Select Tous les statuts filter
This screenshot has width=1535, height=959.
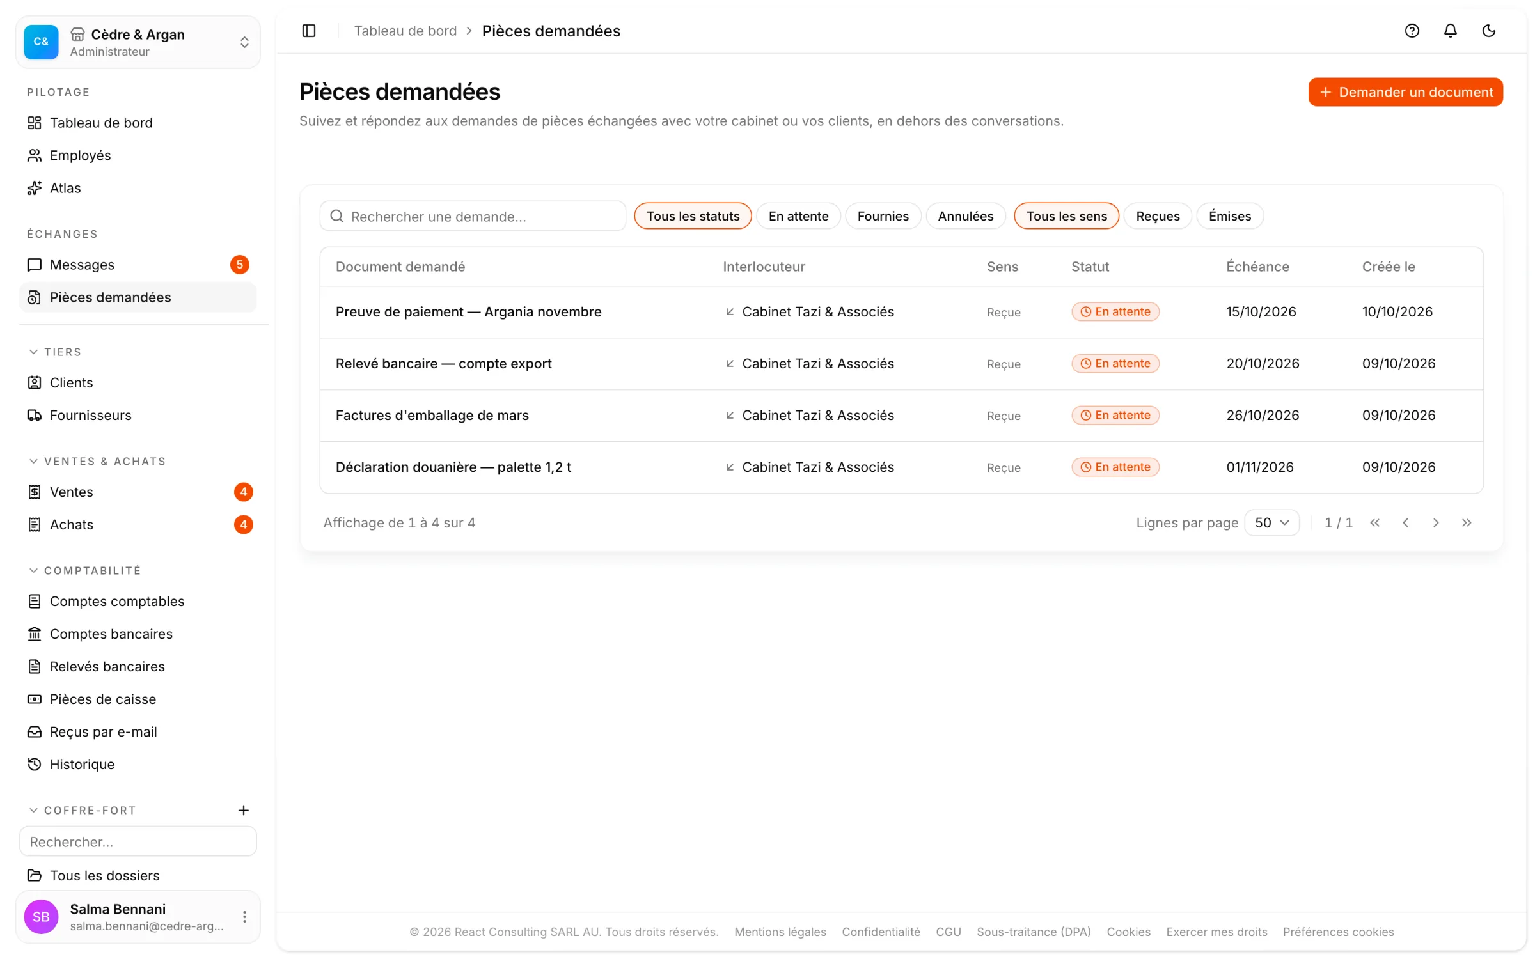[693, 216]
